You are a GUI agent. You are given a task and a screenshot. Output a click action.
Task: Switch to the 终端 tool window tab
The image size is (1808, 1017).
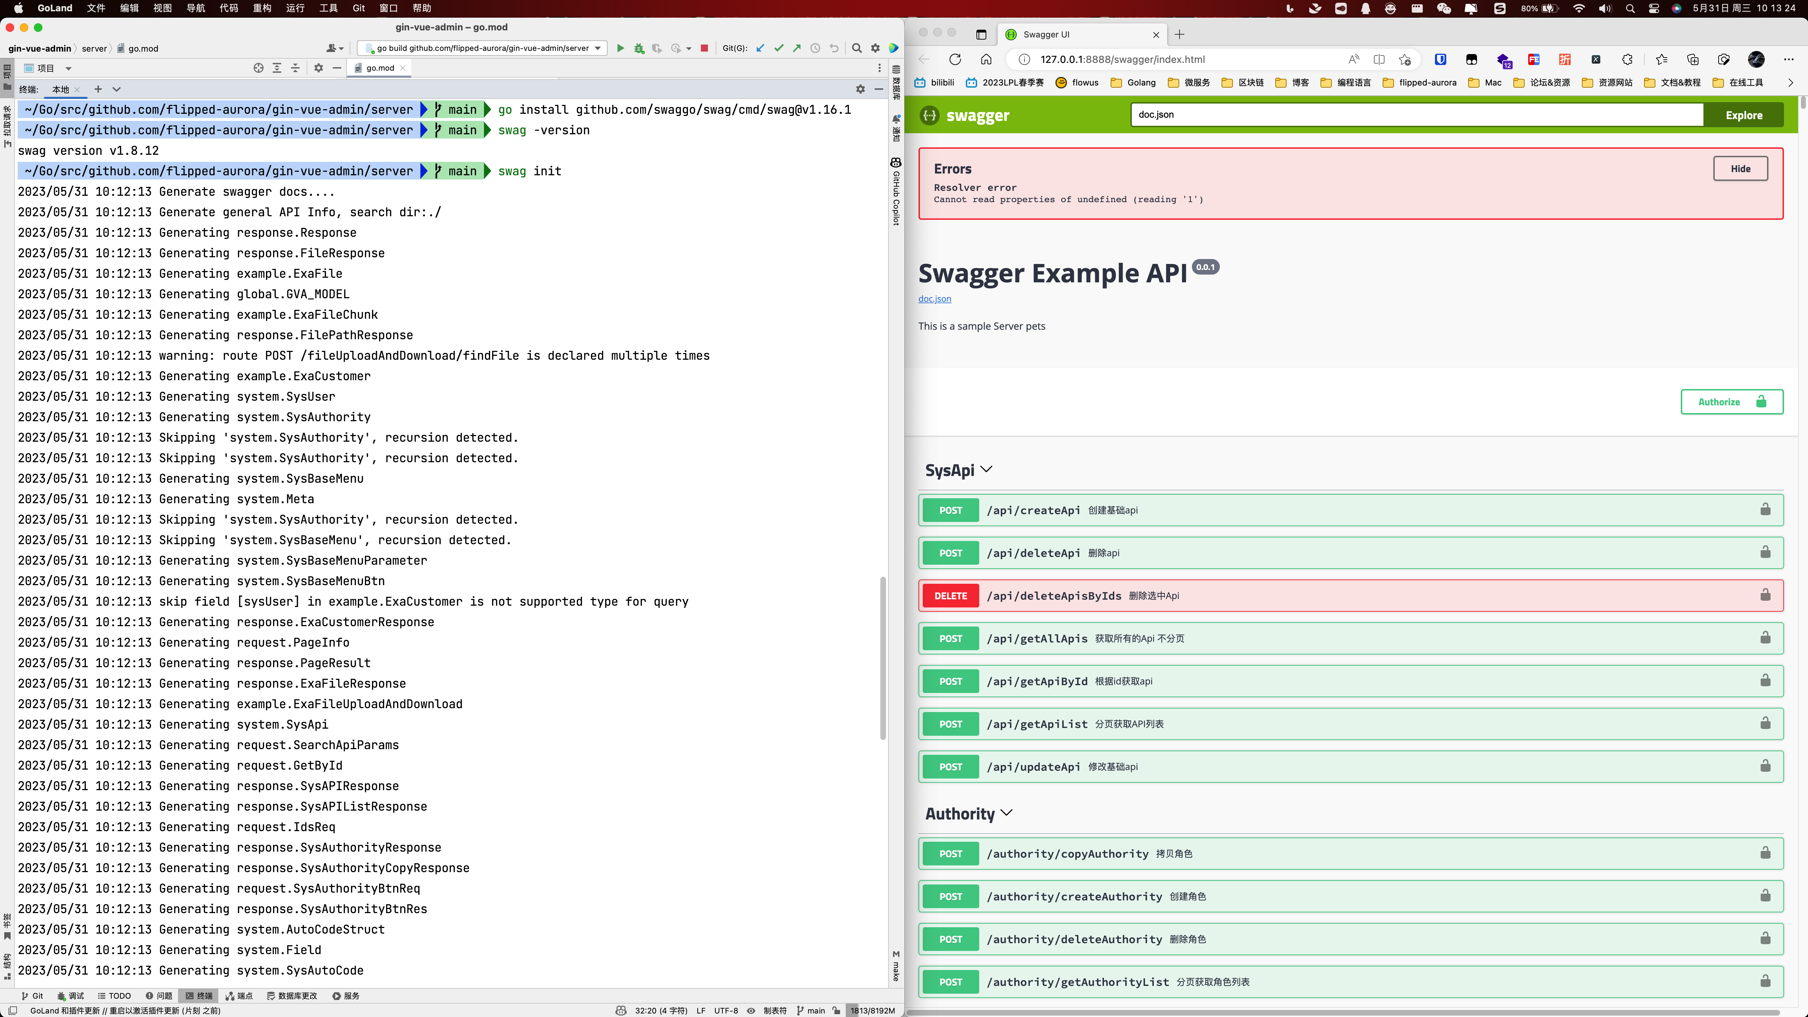[x=199, y=995]
